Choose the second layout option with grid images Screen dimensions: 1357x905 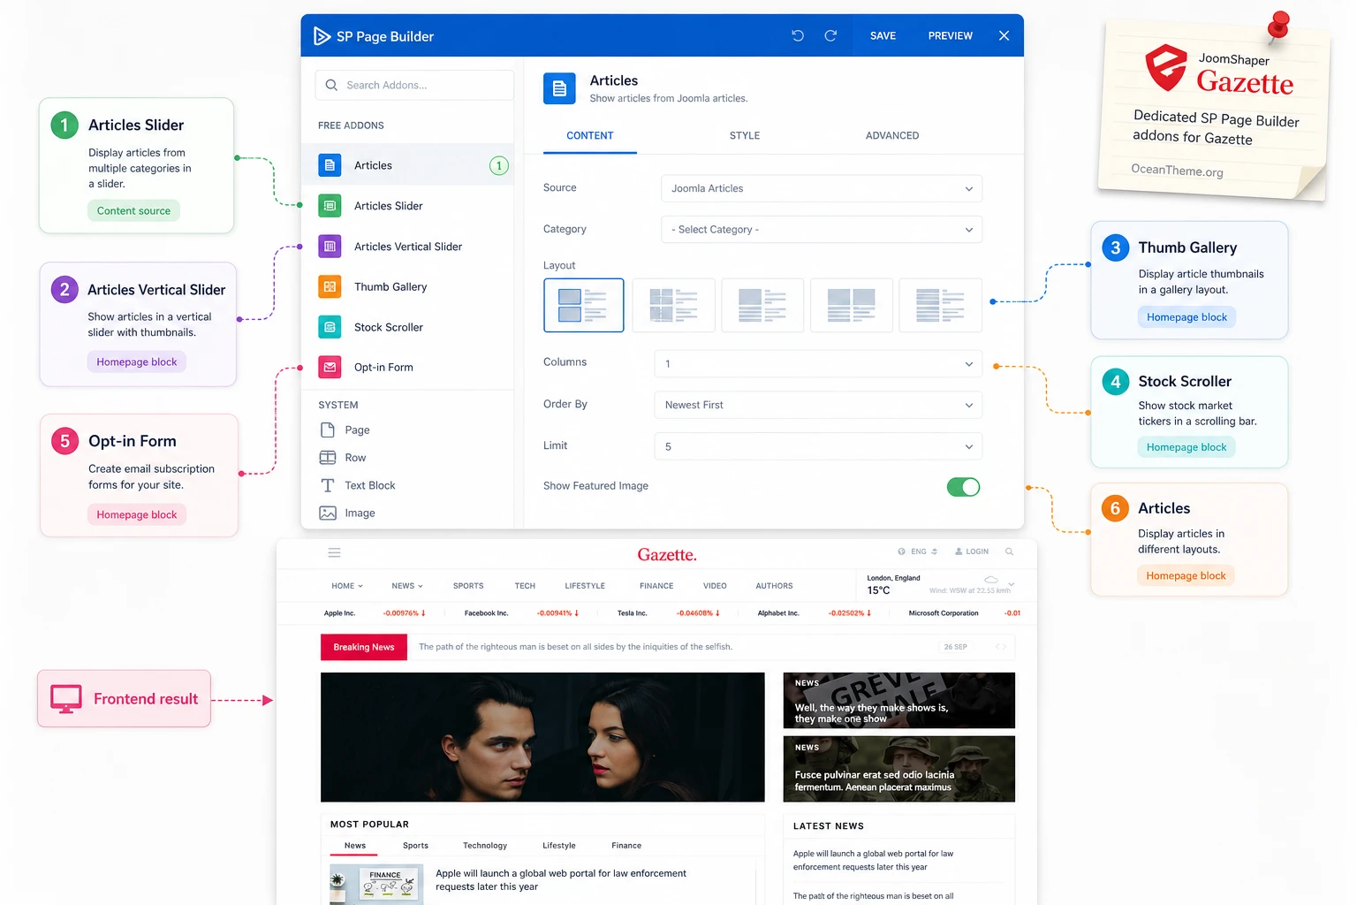673,305
